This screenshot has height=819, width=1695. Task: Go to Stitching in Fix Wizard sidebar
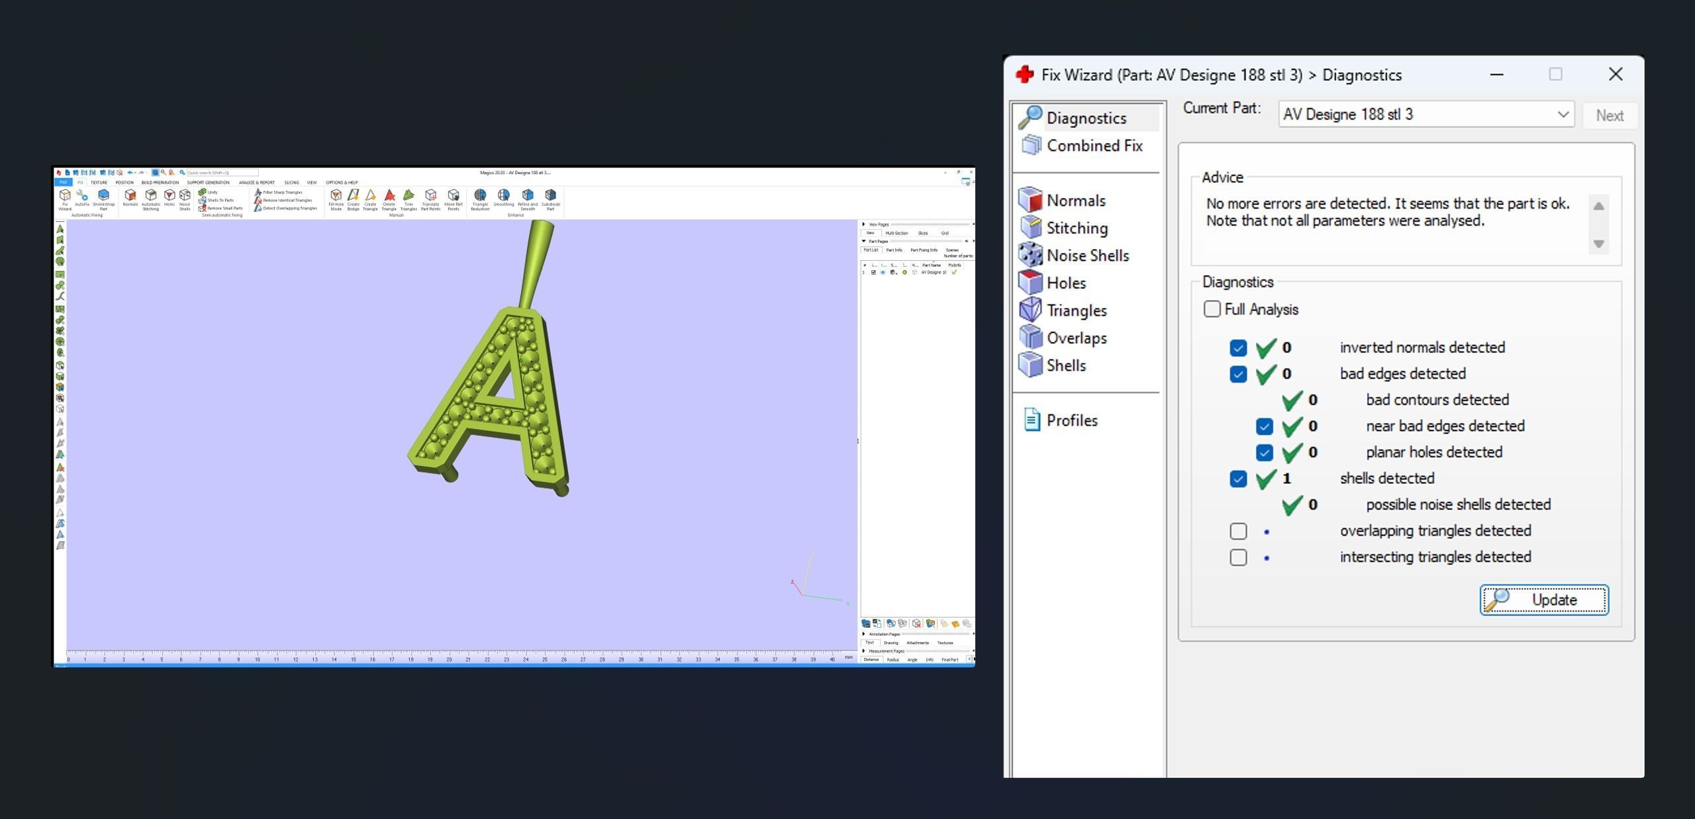pyautogui.click(x=1076, y=228)
